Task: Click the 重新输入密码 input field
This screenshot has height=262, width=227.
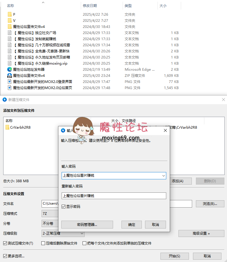Action: (x=114, y=196)
